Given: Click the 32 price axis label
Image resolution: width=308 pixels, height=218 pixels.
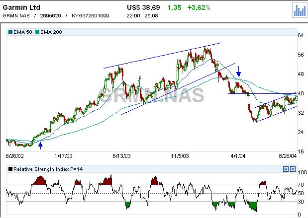Looking at the screenshot, I should (x=301, y=113).
